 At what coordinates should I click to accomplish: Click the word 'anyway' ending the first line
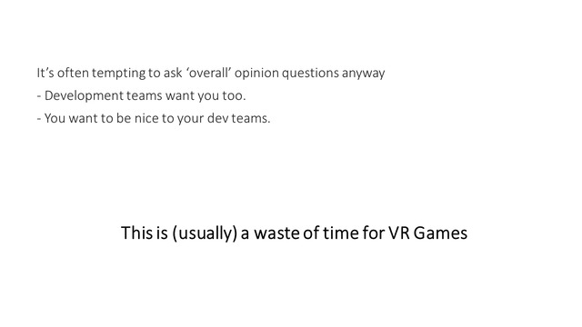pos(363,74)
